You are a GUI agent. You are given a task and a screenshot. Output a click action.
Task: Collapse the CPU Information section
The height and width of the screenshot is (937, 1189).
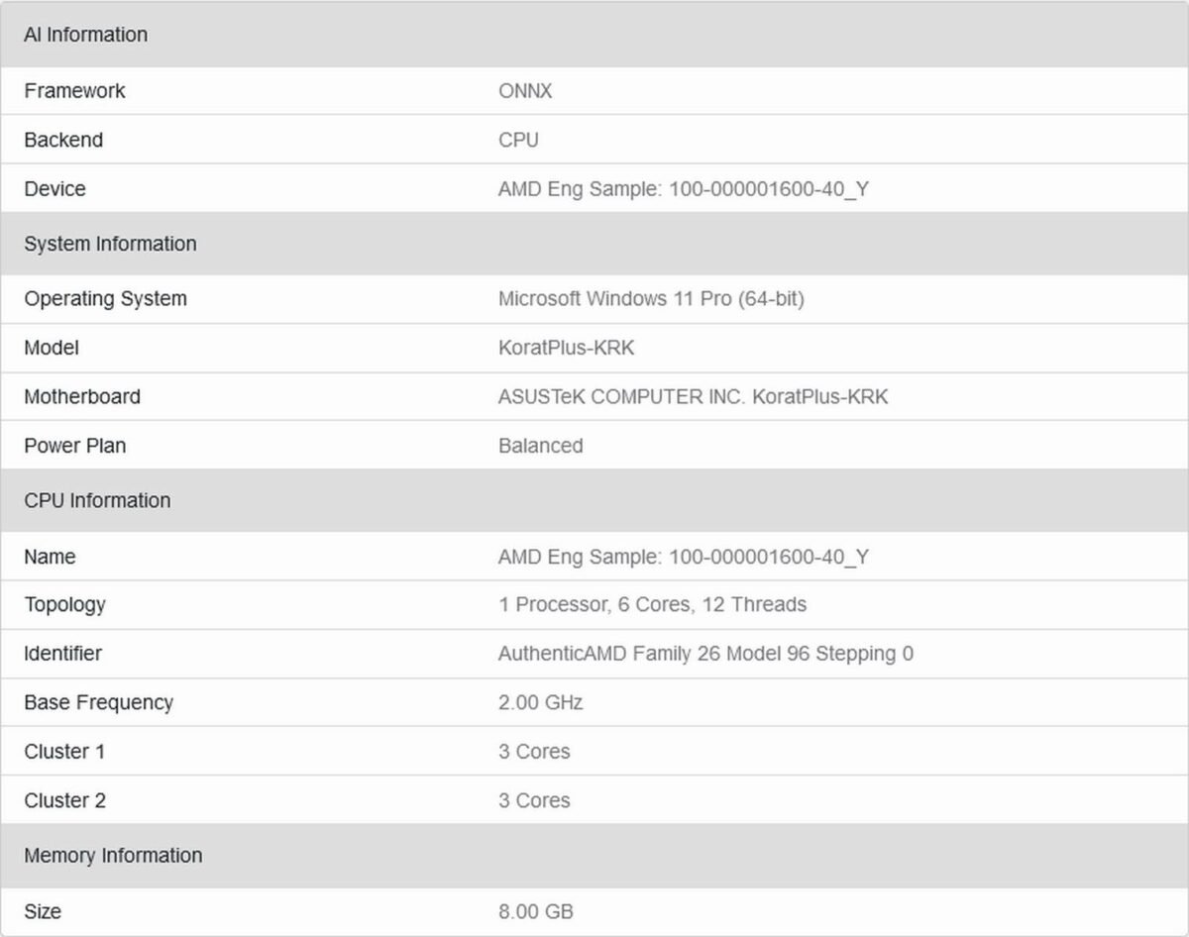(97, 500)
